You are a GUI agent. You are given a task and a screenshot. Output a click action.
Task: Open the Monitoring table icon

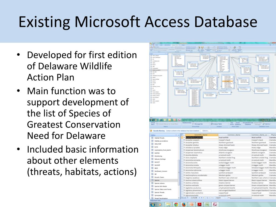(x=152, y=156)
